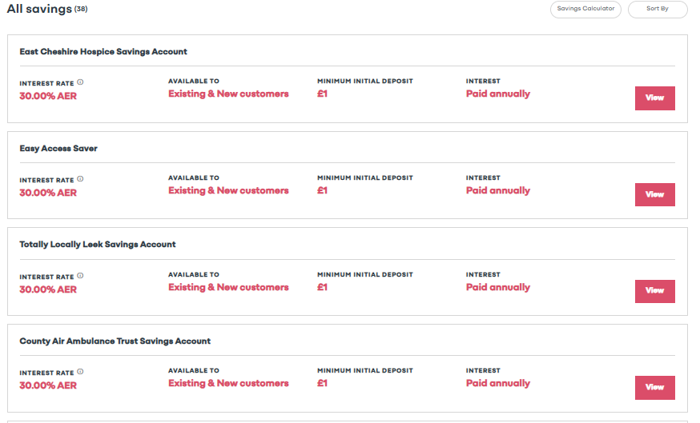
Task: Click £1 minimum deposit in Totally Locally Leek card
Action: tap(322, 287)
